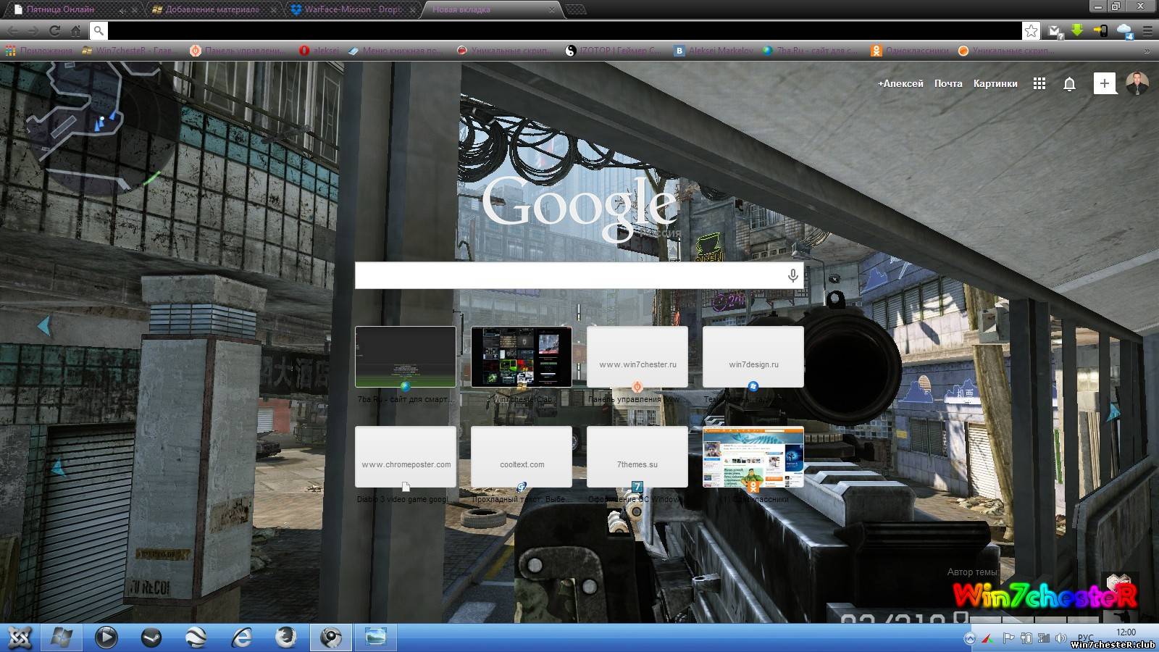Switch to the Chrome taskbar button
Screen dimensions: 1159x652
(331, 638)
